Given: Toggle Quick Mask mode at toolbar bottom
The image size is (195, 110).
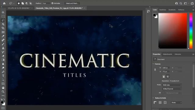Looking at the screenshot, I should click(3, 108).
